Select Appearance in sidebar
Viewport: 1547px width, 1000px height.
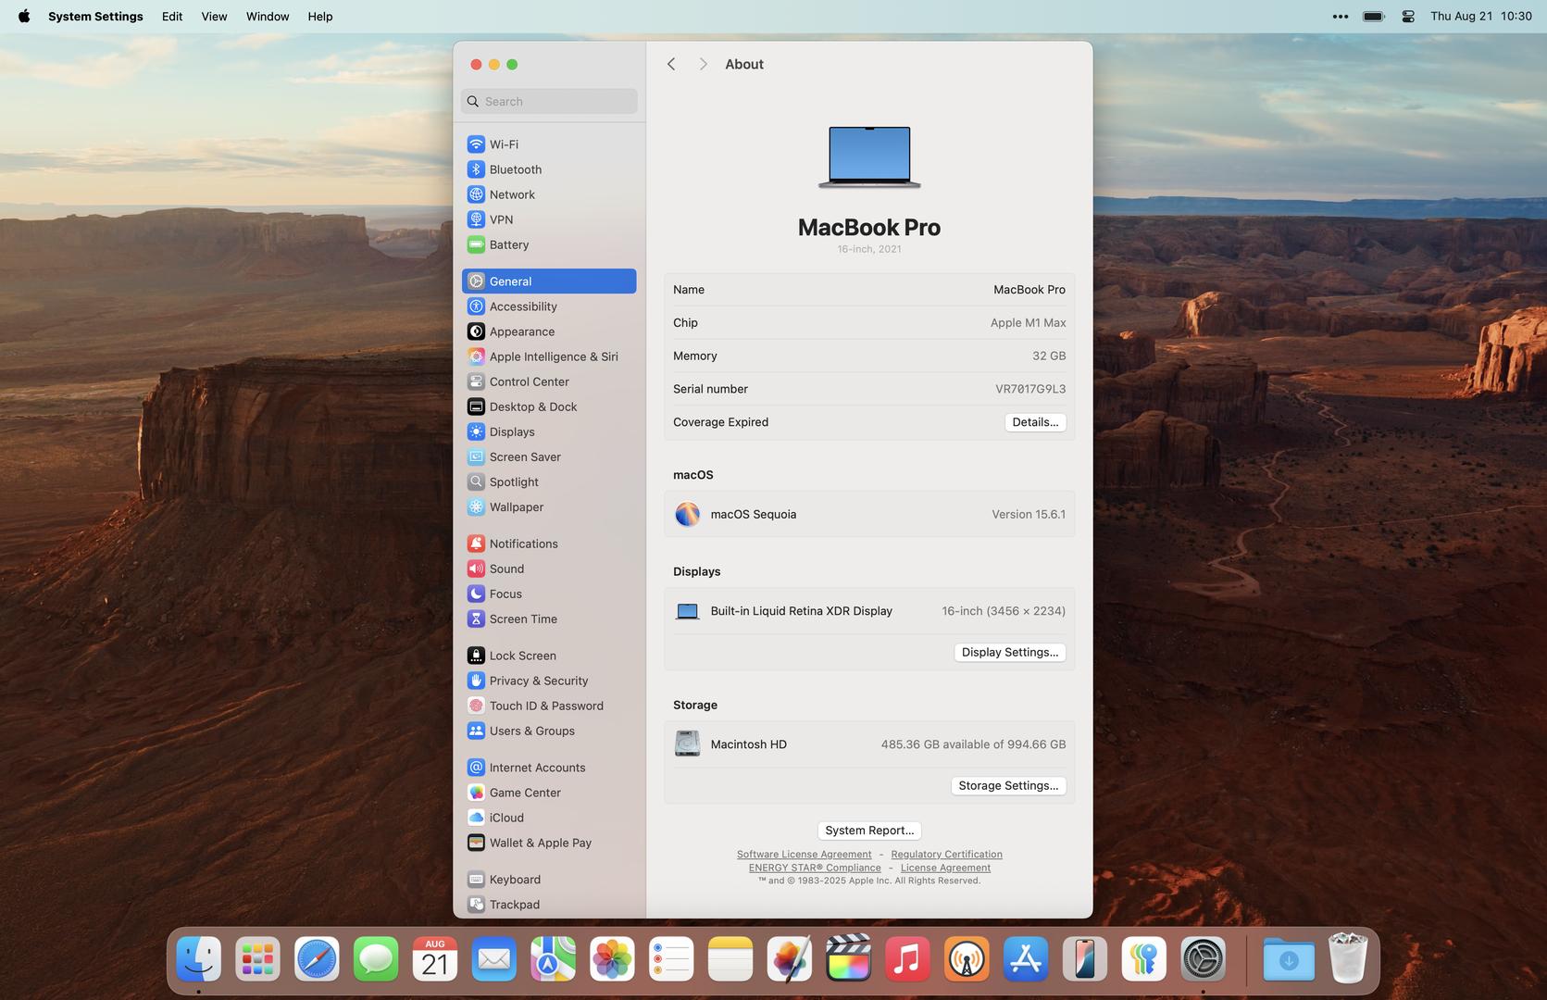[549, 331]
